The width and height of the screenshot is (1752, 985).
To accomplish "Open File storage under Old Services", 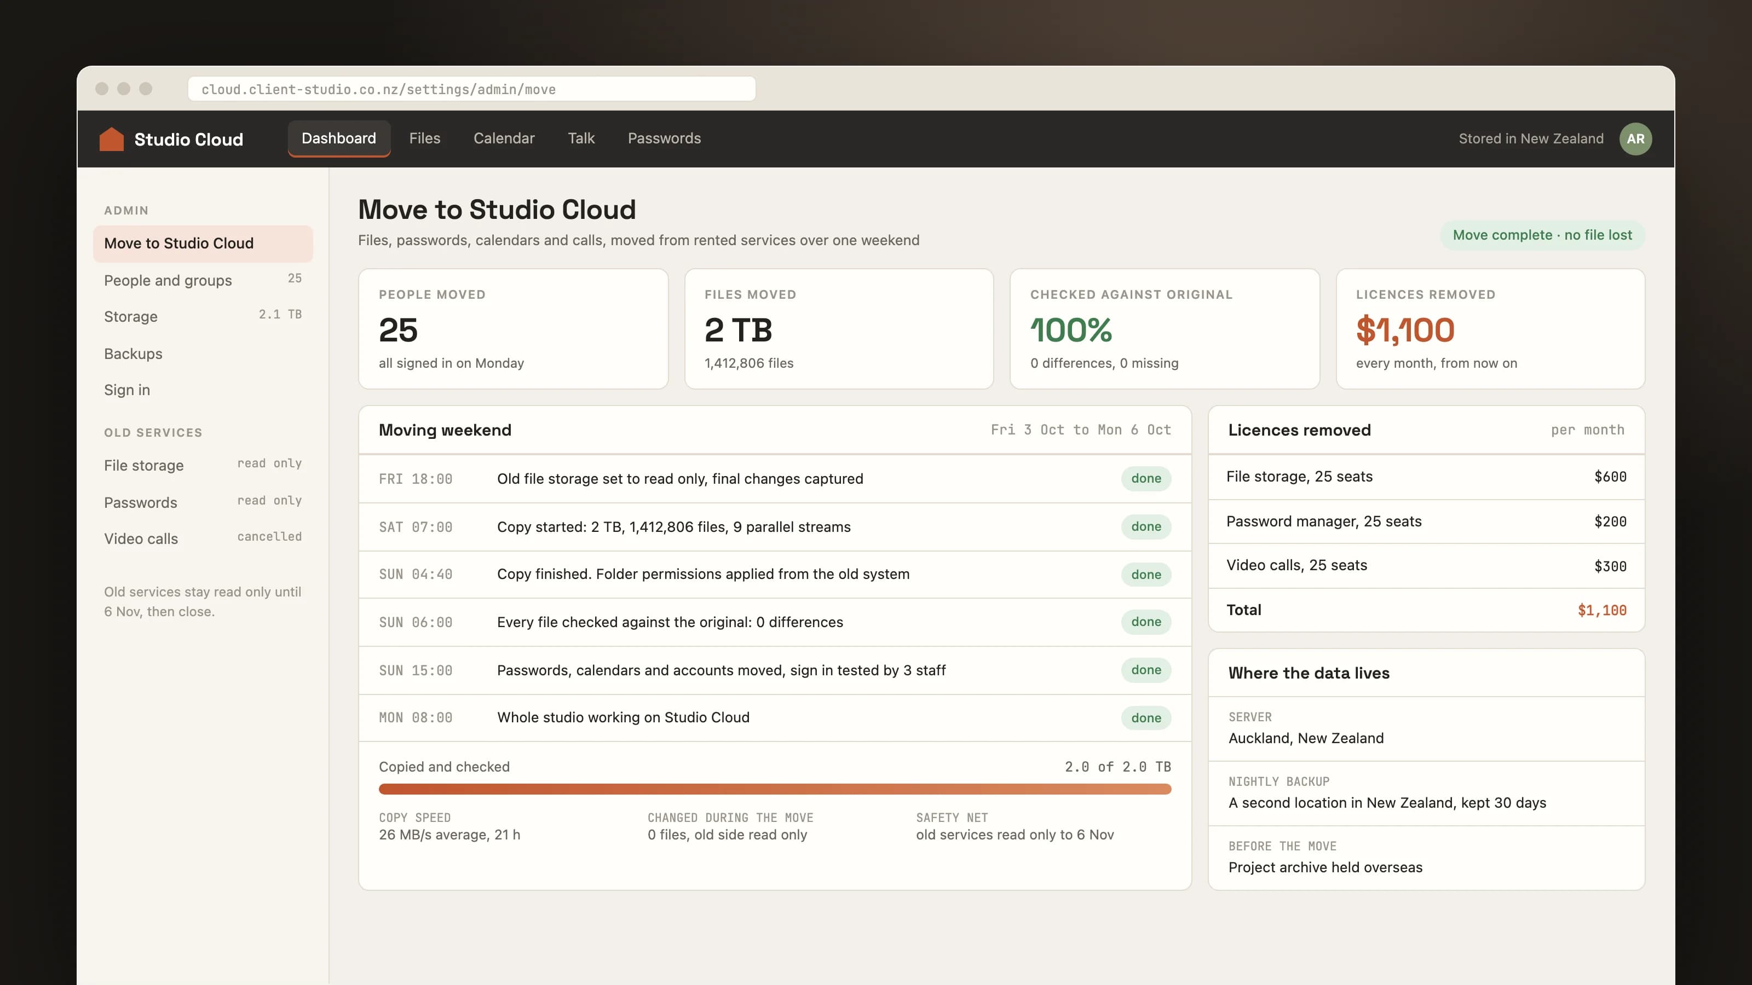I will pos(203,465).
